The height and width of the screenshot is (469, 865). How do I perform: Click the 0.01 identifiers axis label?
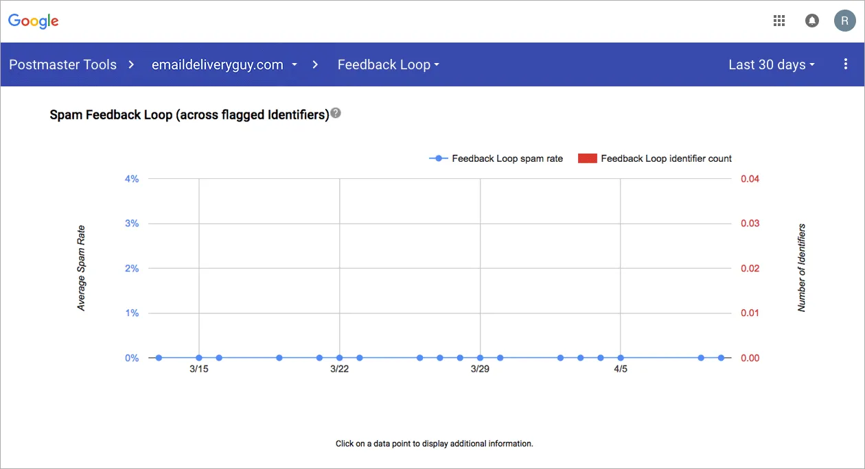tap(750, 313)
